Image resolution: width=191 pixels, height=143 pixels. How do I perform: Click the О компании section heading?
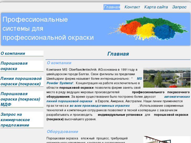pyautogui.click(x=59, y=63)
